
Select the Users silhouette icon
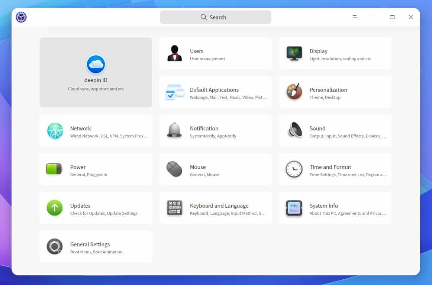(174, 53)
